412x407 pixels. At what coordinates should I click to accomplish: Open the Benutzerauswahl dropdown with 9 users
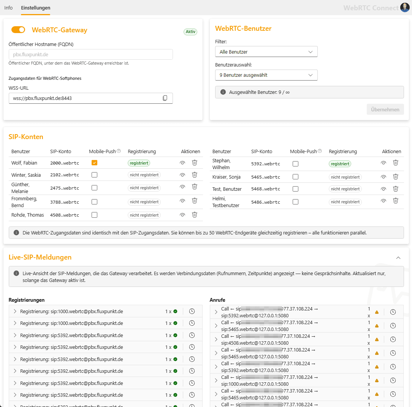click(x=266, y=75)
